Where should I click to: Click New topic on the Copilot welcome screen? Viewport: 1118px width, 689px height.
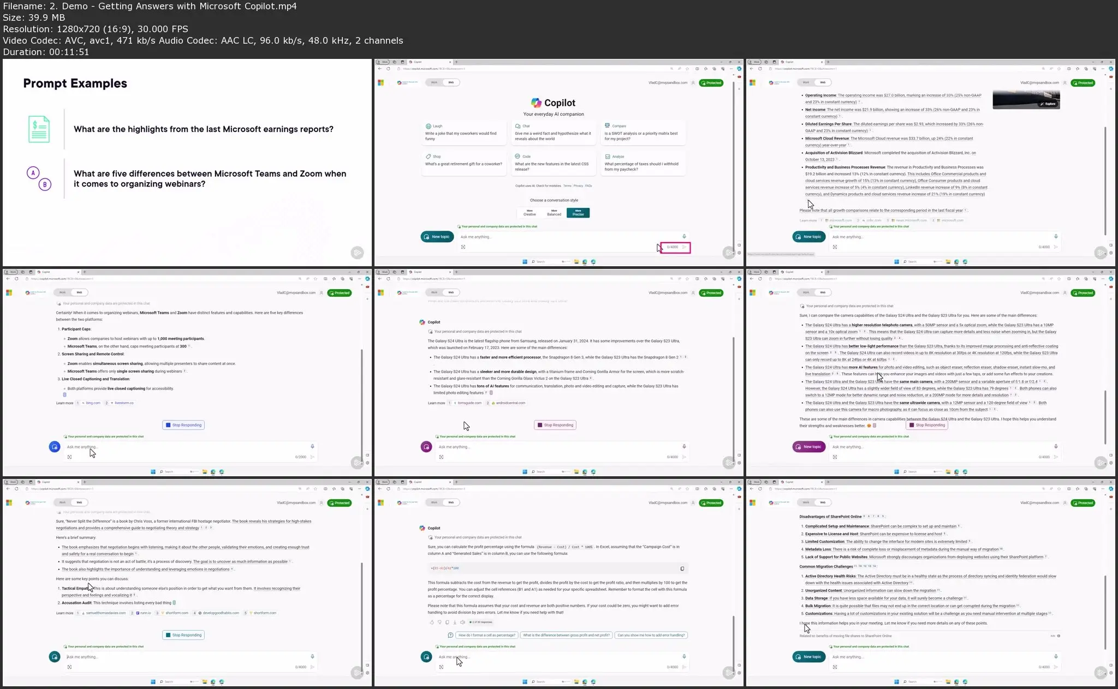click(437, 237)
